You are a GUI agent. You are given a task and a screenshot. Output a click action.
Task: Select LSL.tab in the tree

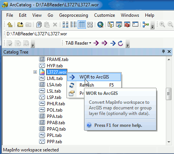pyautogui.click(x=54, y=91)
